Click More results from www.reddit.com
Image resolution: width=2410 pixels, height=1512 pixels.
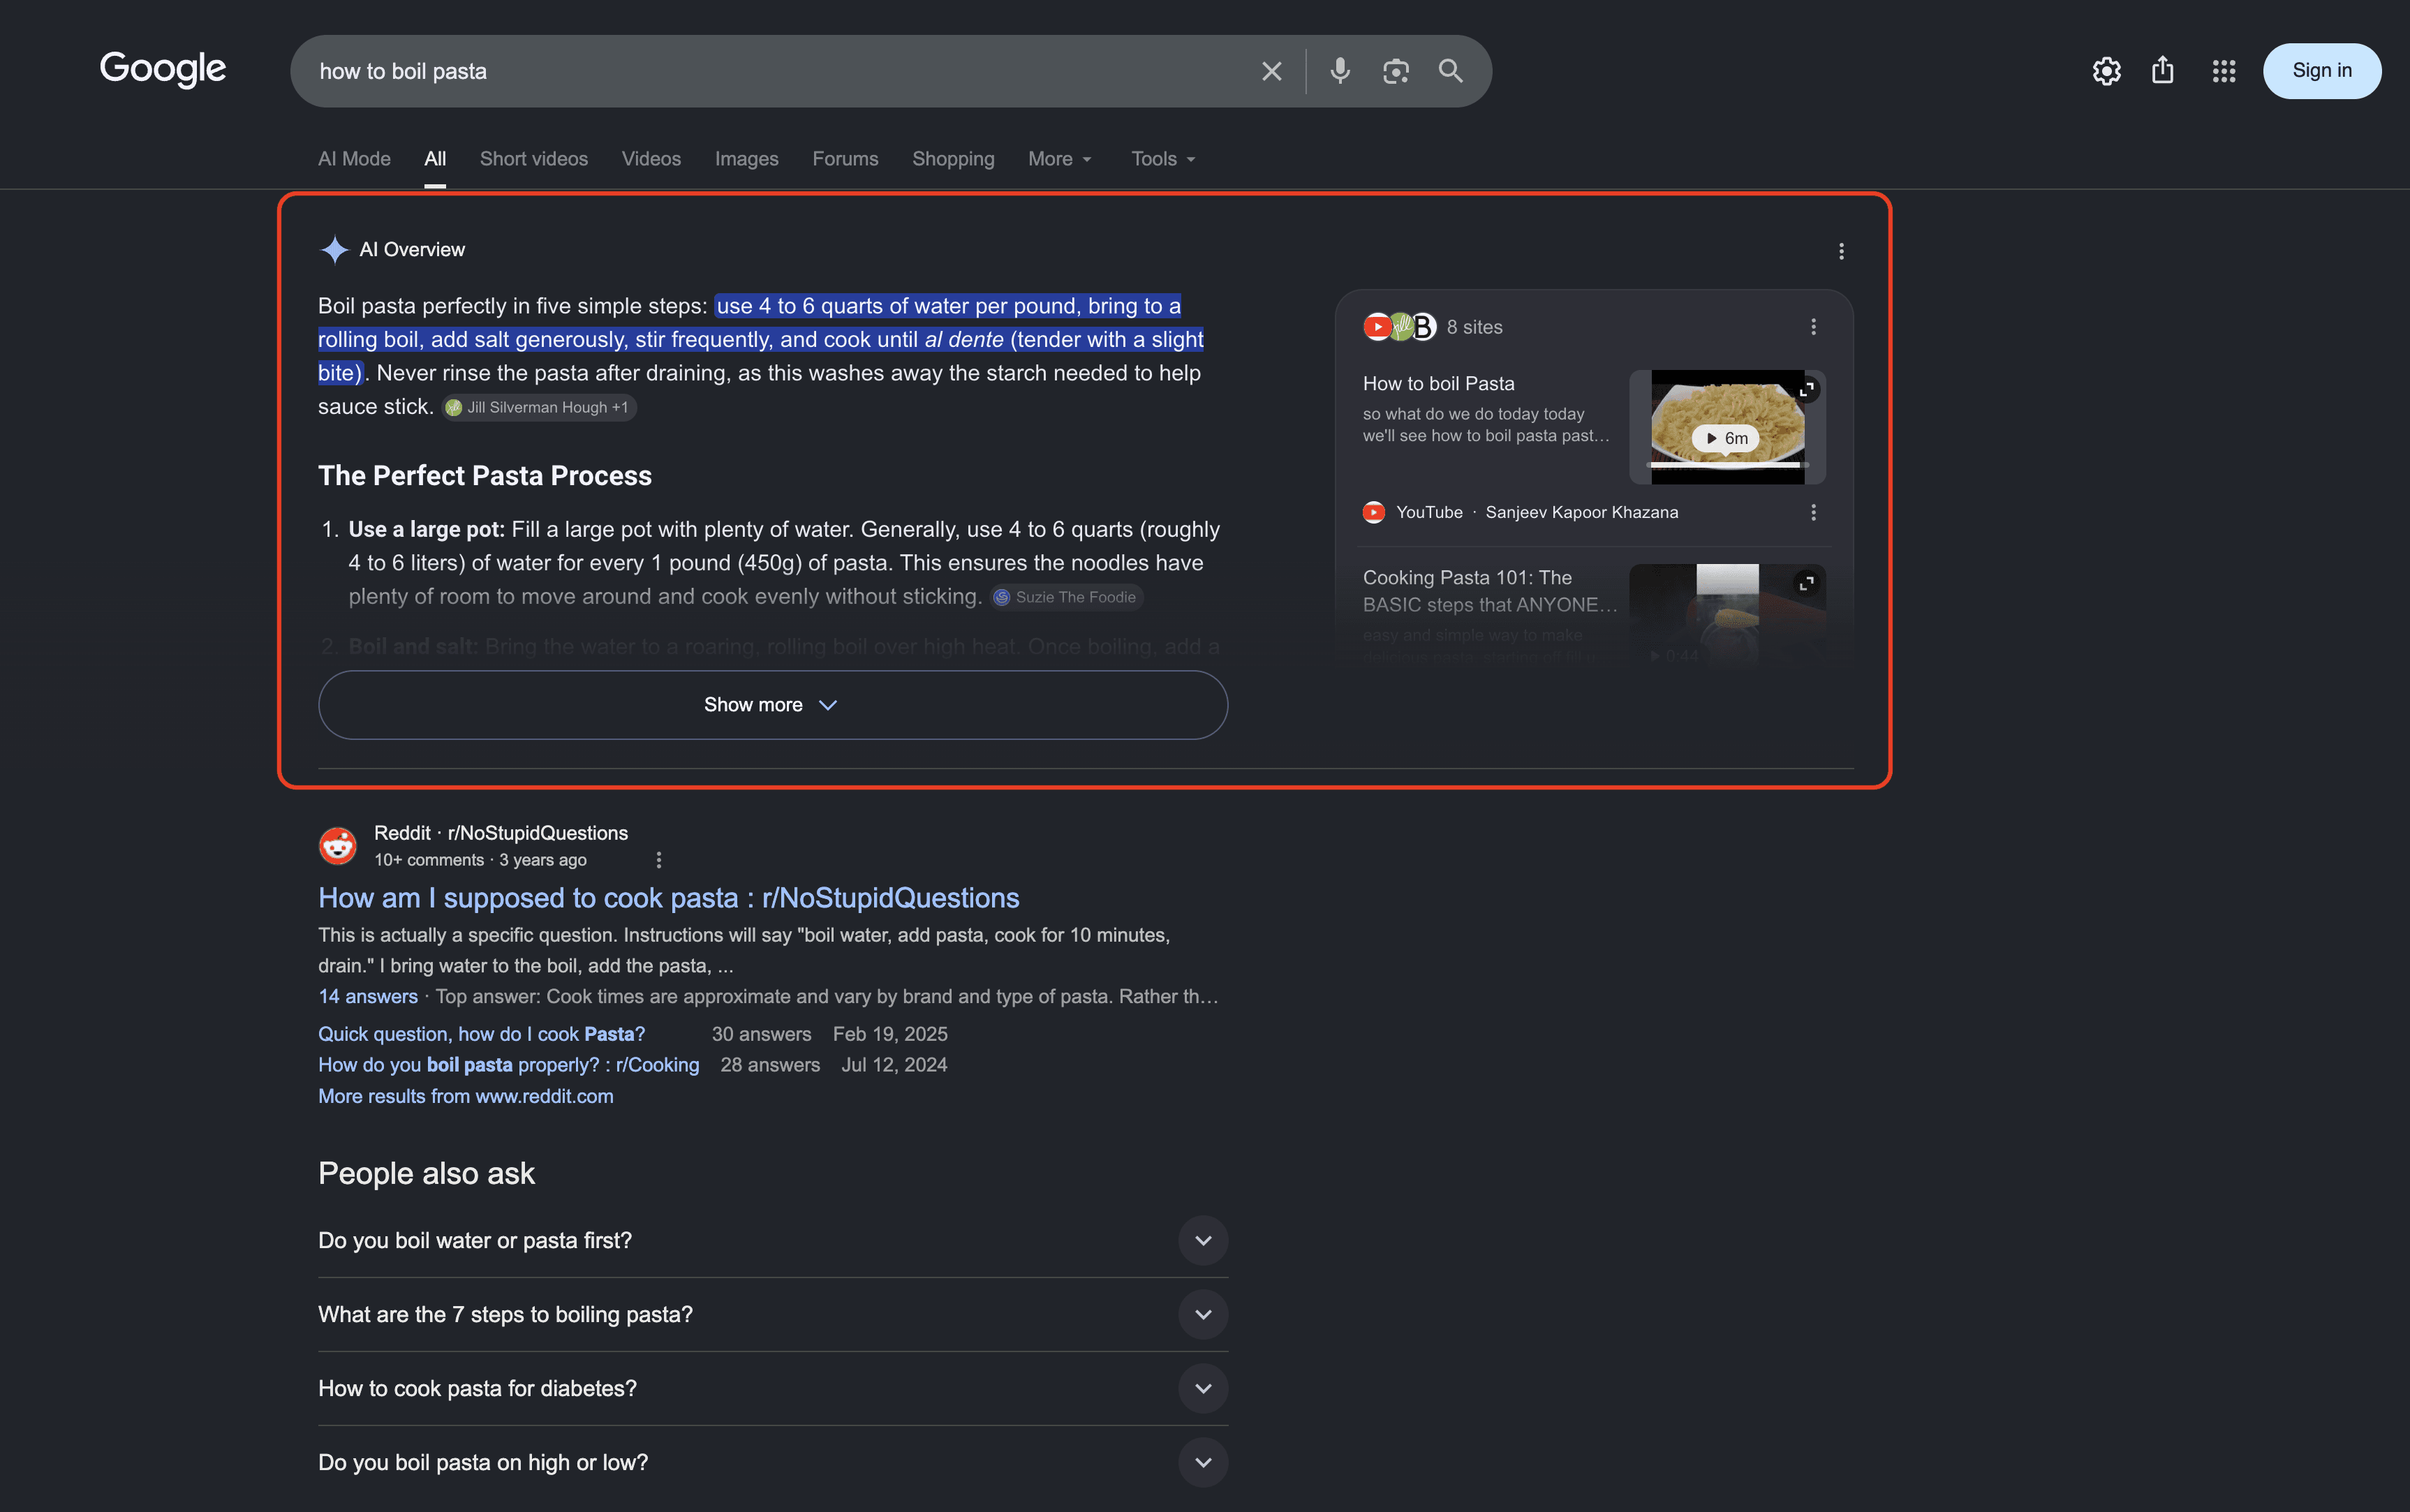click(x=465, y=1097)
